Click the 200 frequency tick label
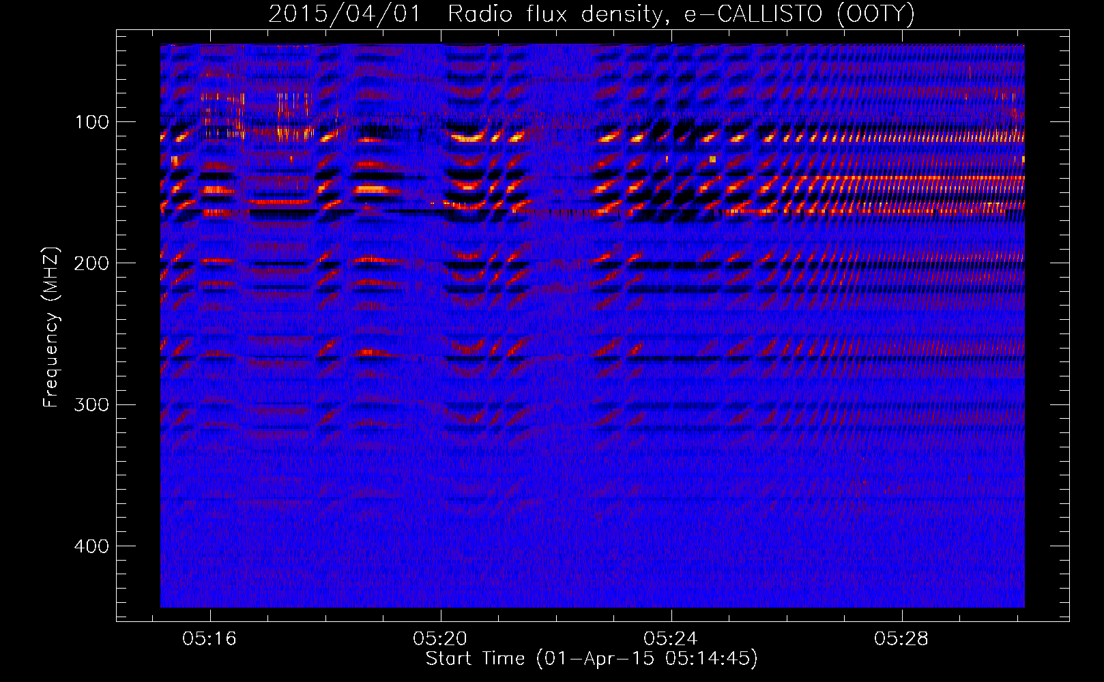Image resolution: width=1104 pixels, height=682 pixels. [x=92, y=263]
